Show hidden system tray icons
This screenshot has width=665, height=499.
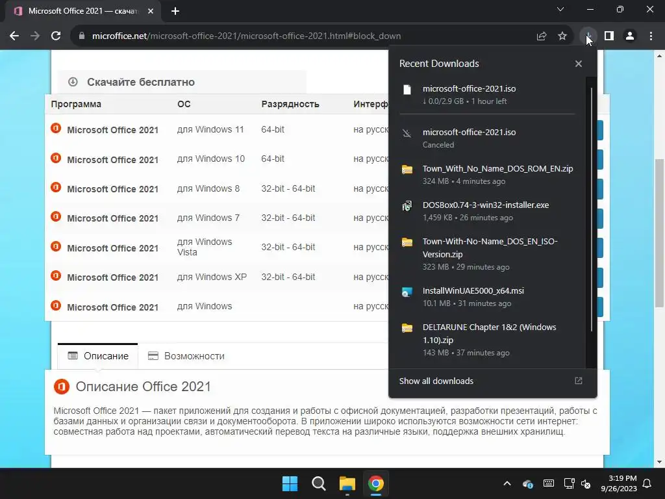507,483
